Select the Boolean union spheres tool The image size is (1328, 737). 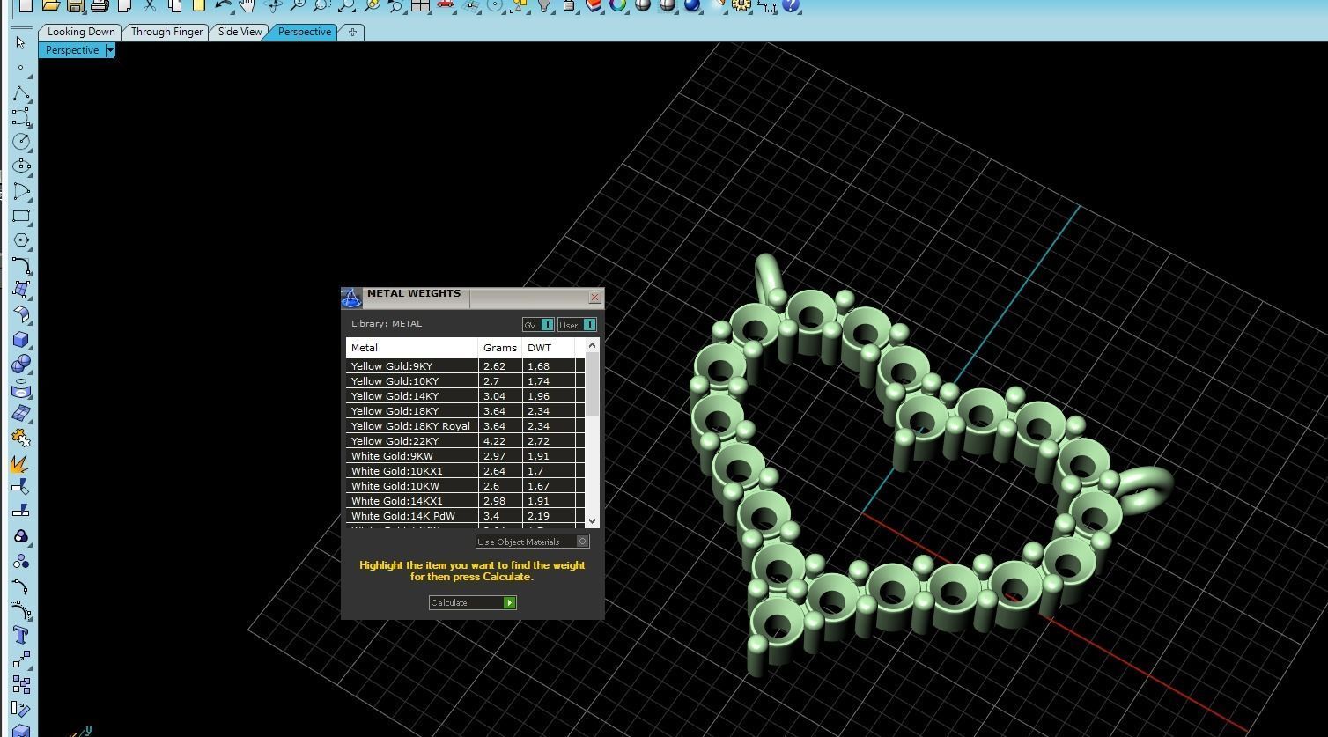(x=21, y=364)
